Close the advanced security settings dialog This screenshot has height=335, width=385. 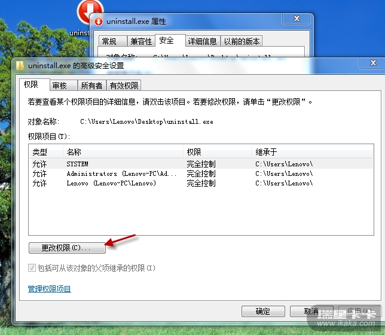click(373, 63)
